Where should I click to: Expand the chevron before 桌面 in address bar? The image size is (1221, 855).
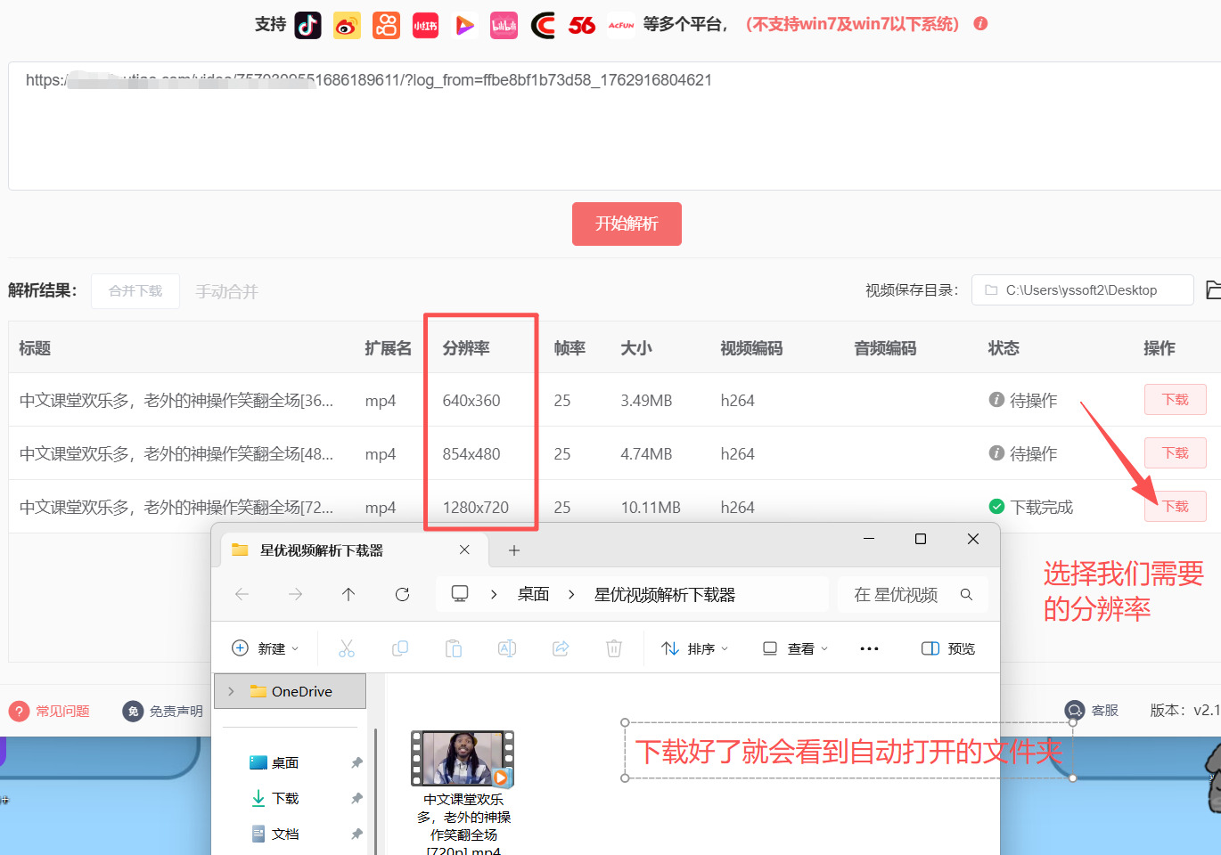494,594
